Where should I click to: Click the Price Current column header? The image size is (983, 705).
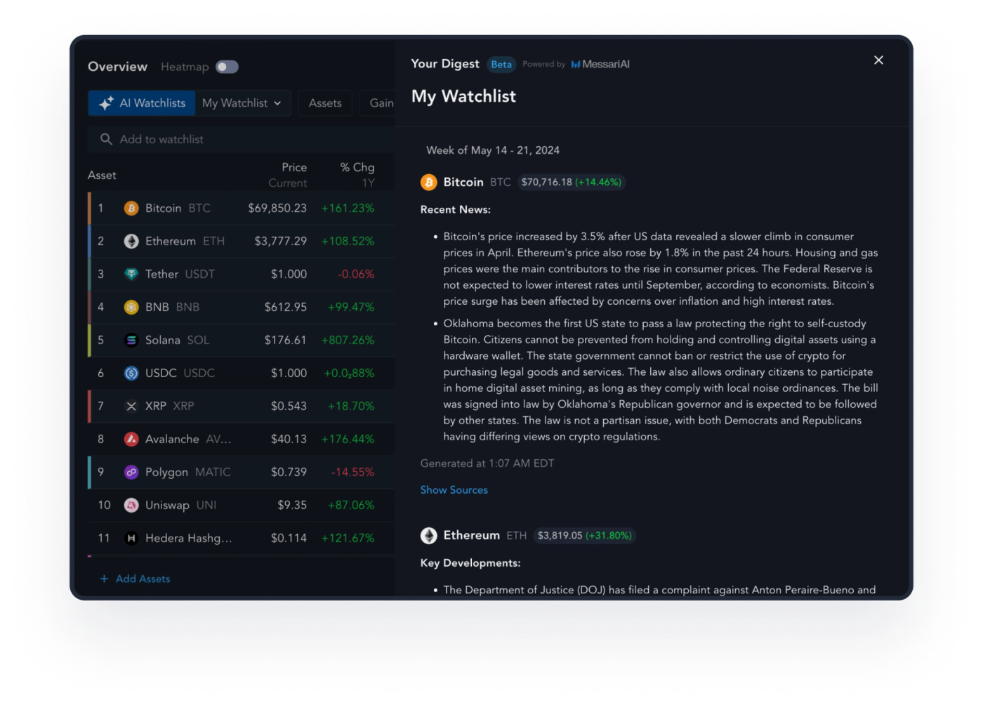point(288,175)
